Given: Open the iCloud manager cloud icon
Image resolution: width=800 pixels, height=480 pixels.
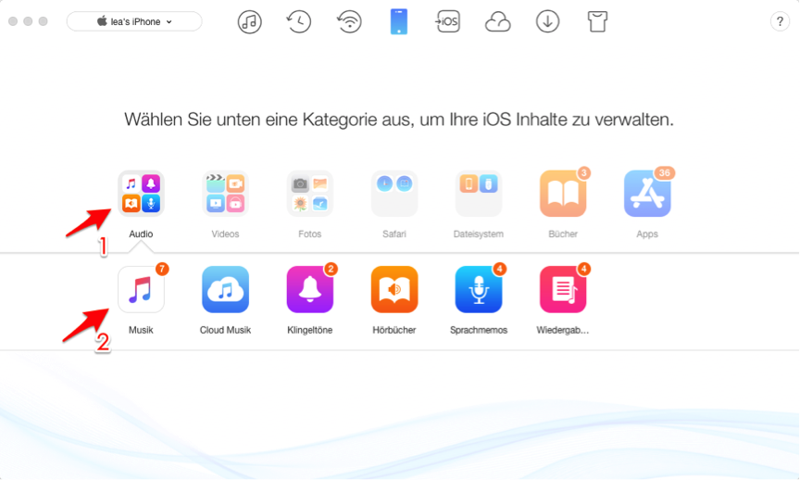Looking at the screenshot, I should tap(497, 22).
